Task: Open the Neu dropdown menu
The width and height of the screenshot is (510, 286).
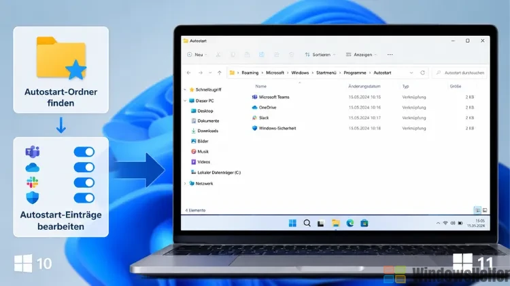Action: tap(197, 55)
